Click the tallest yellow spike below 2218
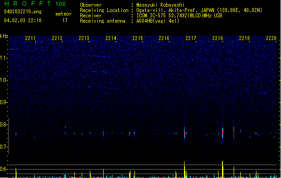This screenshot has width=281, height=178. 222,170
